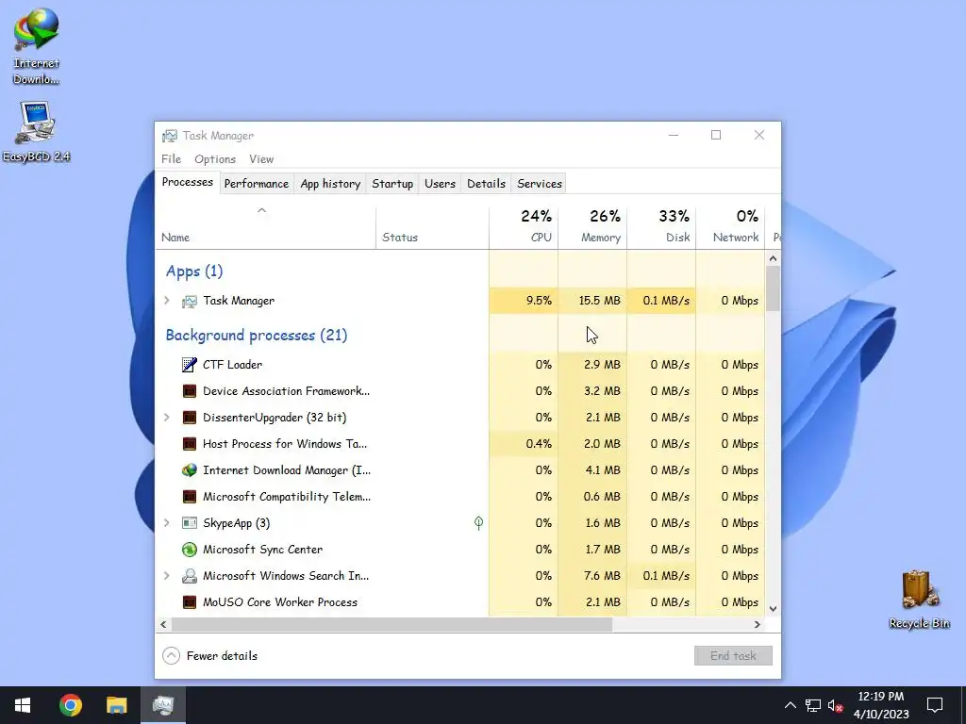Click the horizontal scrollbar left arrow
The image size is (966, 724).
(x=163, y=624)
